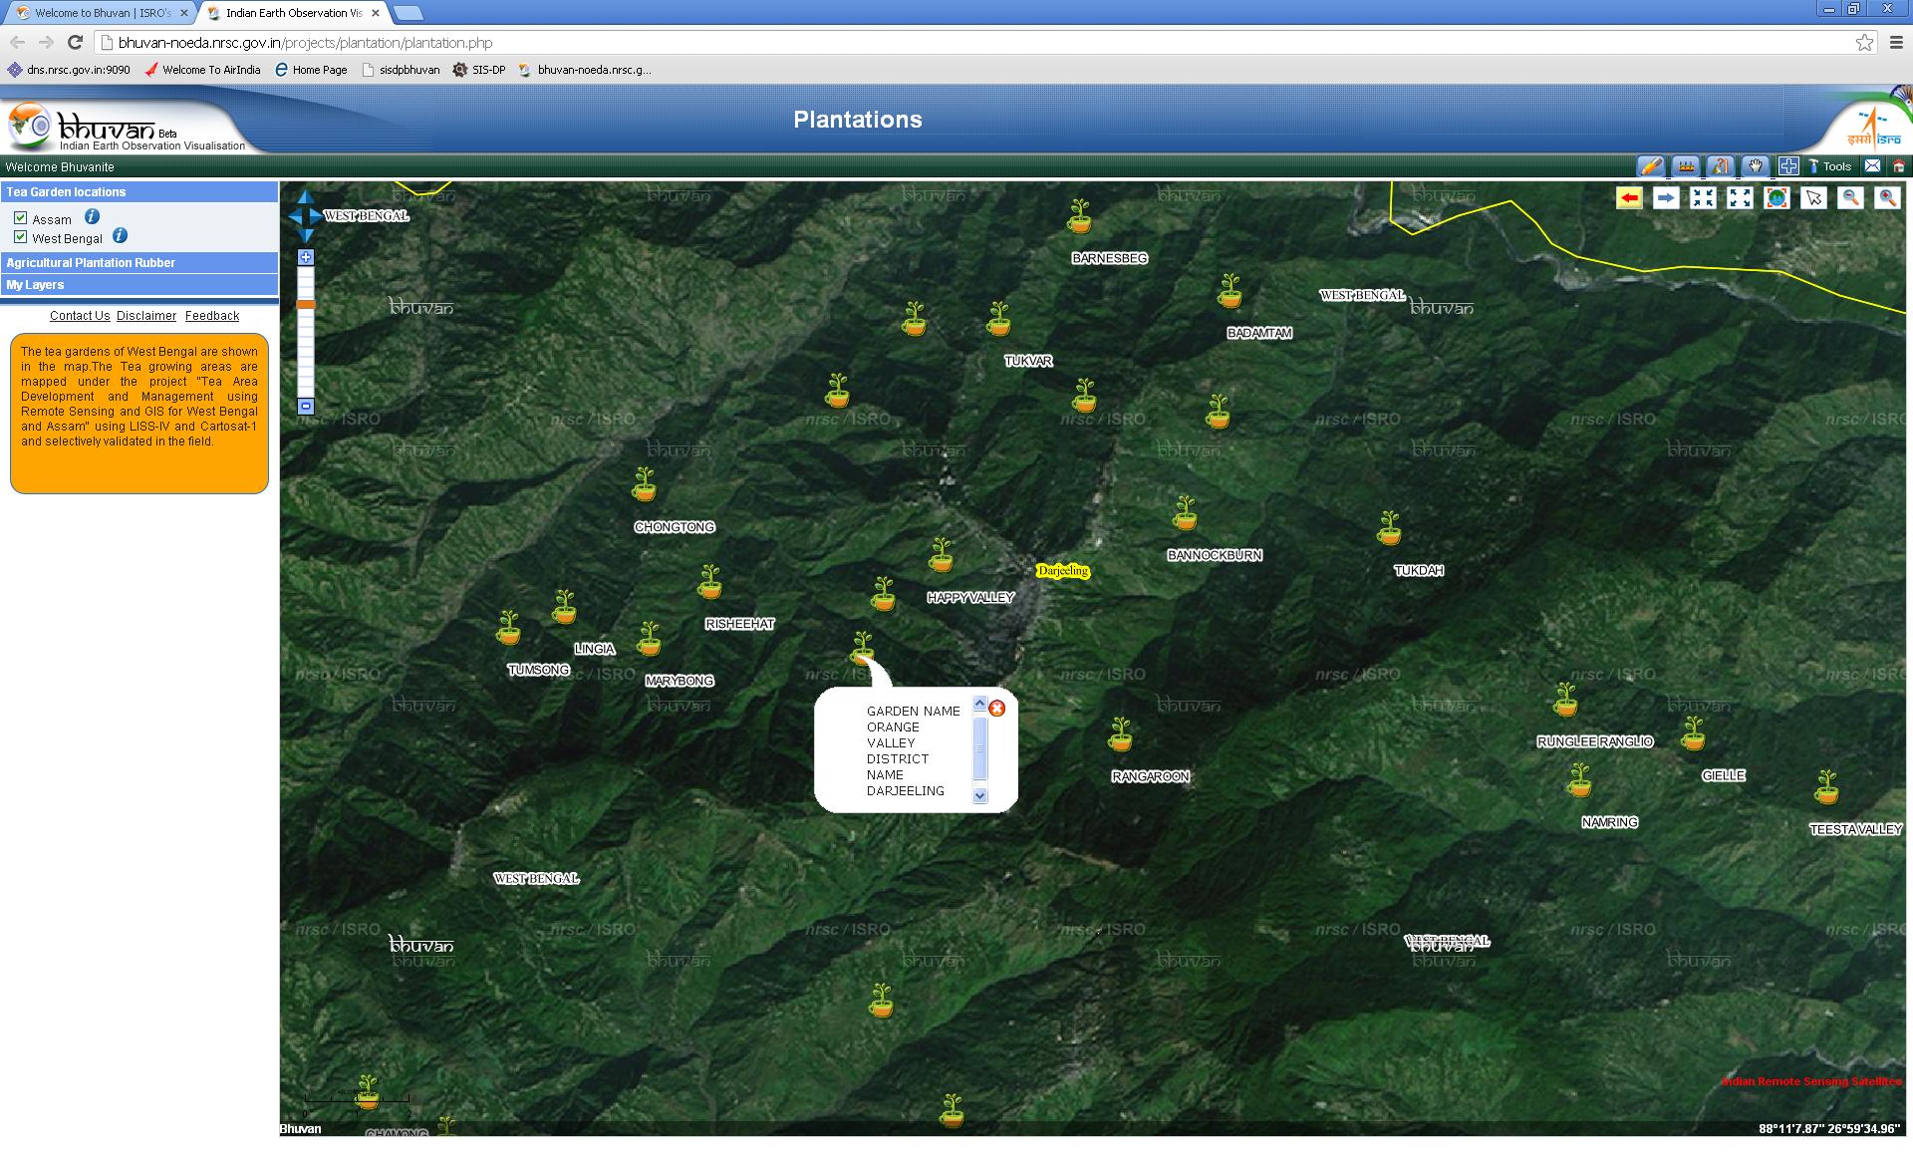Click the Rangaroon tea garden marker
This screenshot has width=1913, height=1166.
click(x=1121, y=735)
